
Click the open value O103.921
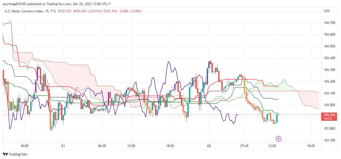(x=65, y=11)
